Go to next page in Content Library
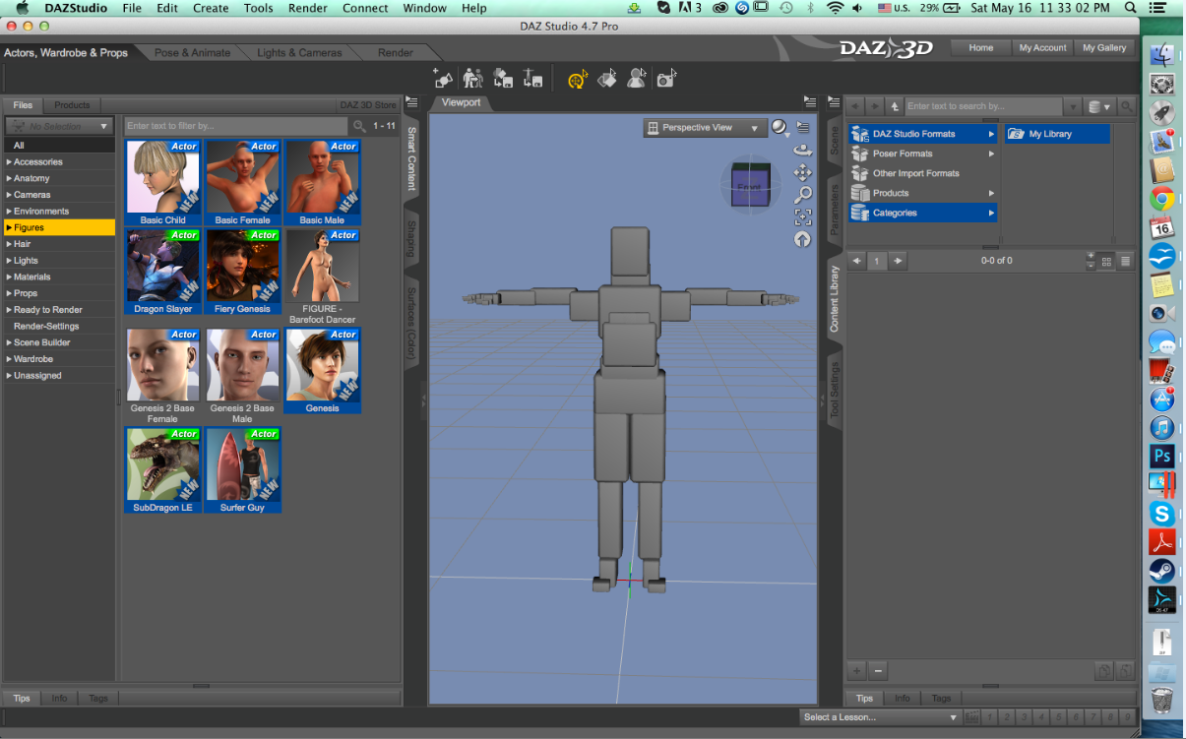 pyautogui.click(x=898, y=261)
